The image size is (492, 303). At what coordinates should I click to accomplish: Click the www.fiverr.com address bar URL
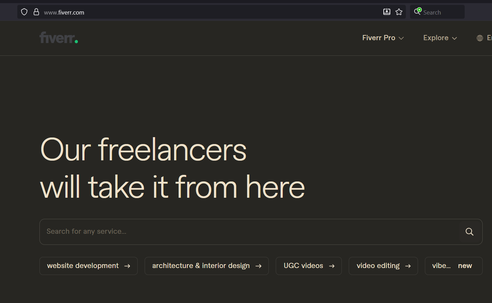64,12
